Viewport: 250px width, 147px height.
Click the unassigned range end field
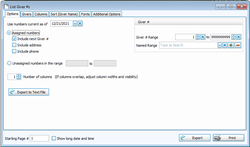105,63
